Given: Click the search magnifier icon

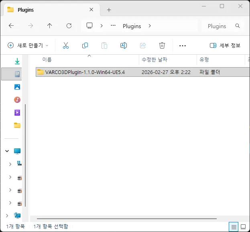Looking at the screenshot, I should click(238, 26).
